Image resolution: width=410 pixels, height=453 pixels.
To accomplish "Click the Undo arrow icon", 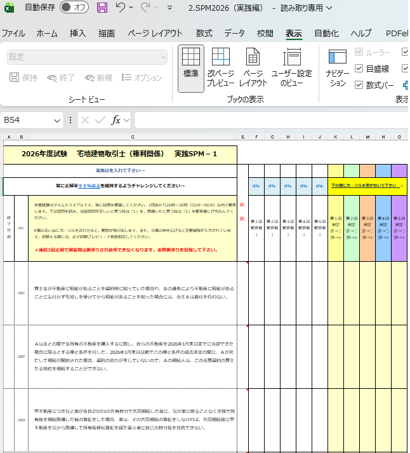I will click(x=121, y=8).
